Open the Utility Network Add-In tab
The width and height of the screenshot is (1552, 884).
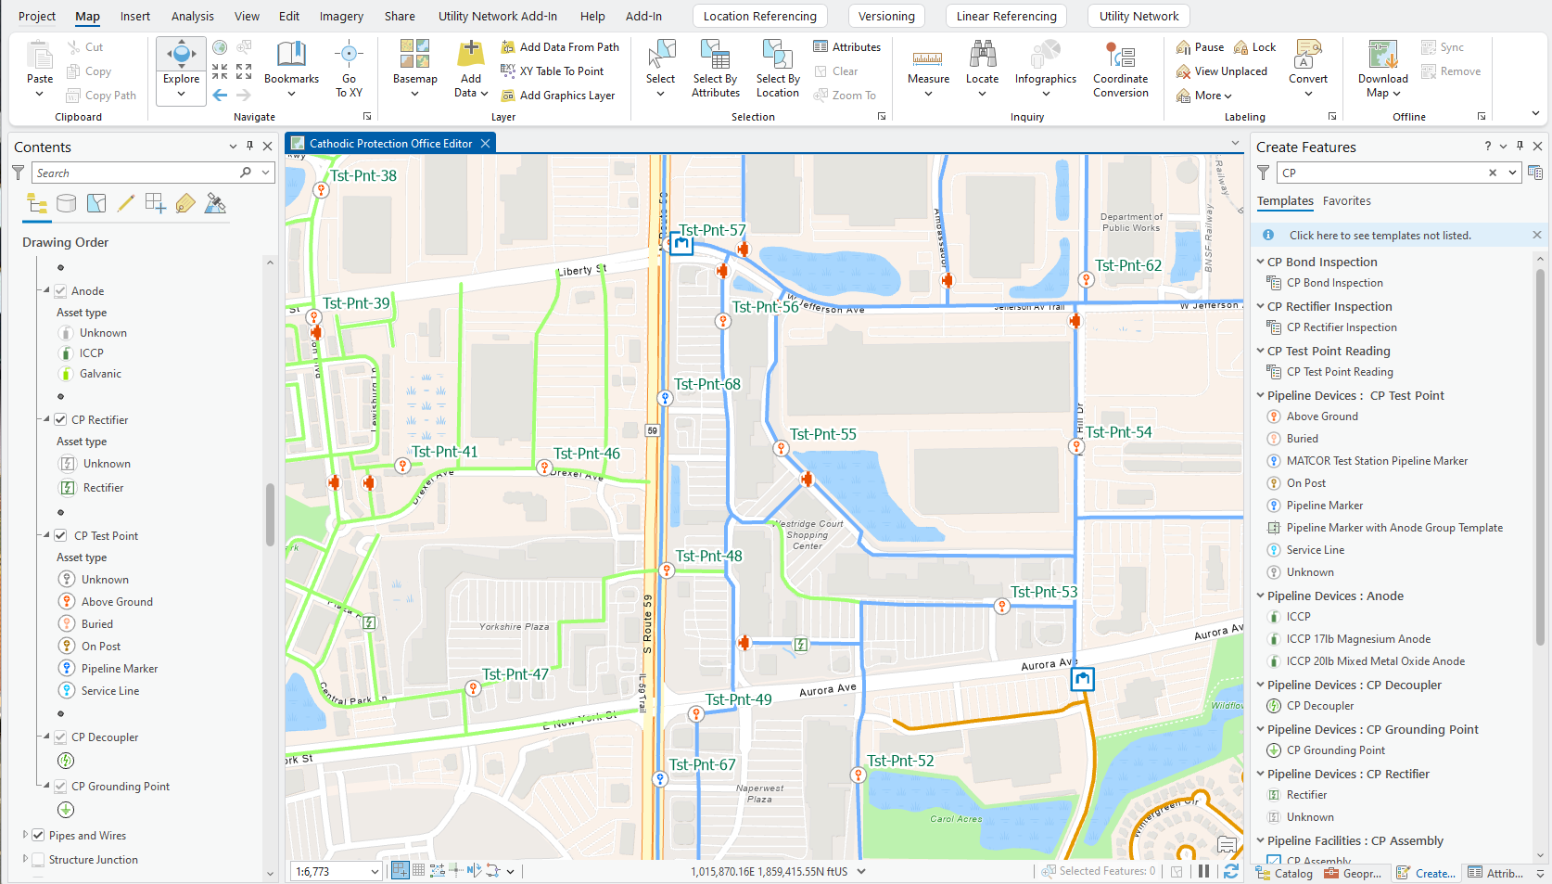pyautogui.click(x=498, y=16)
